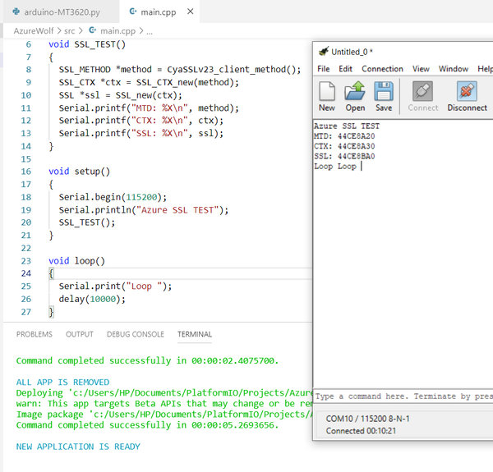This screenshot has height=472, width=493.
Task: Click 'ALL APP IS REMOVED' terminal line
Action: 62,383
